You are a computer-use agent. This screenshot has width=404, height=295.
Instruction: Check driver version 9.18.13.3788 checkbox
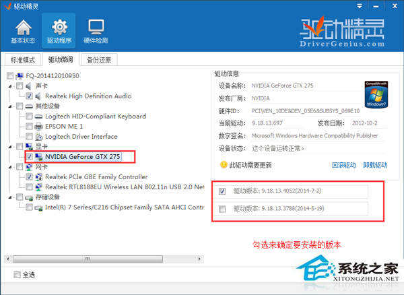(223, 209)
